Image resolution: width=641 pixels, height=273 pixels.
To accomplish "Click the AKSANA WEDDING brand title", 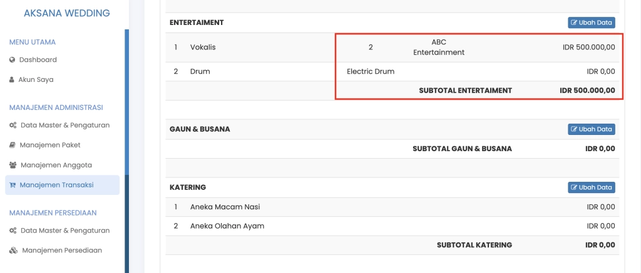I will coord(66,13).
